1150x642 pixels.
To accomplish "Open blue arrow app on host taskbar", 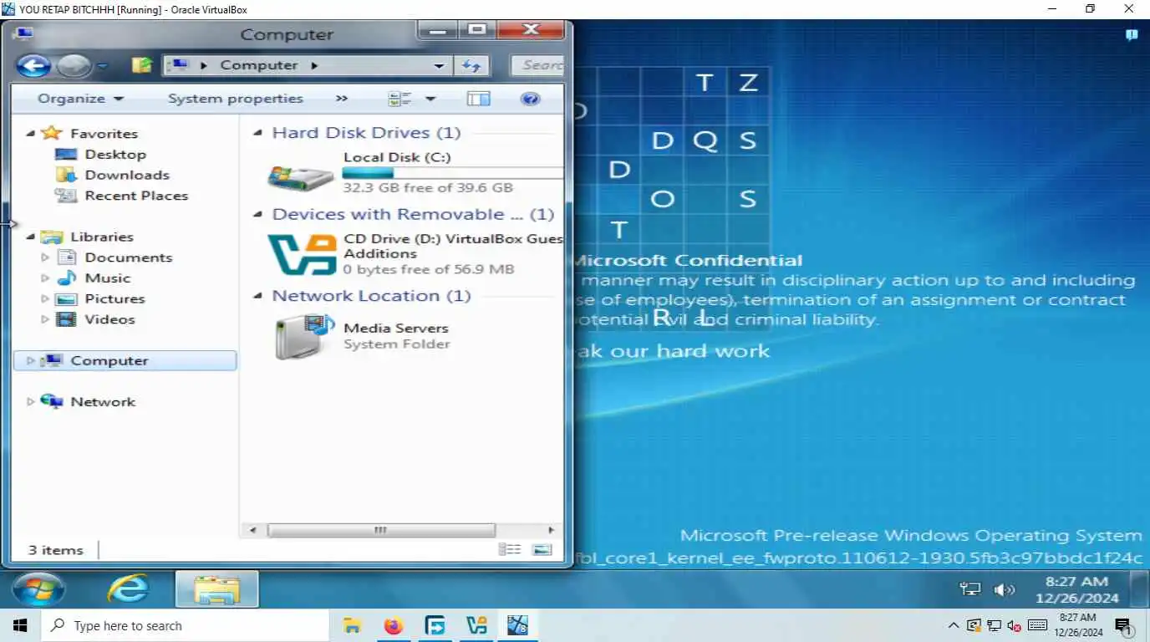I will [435, 625].
